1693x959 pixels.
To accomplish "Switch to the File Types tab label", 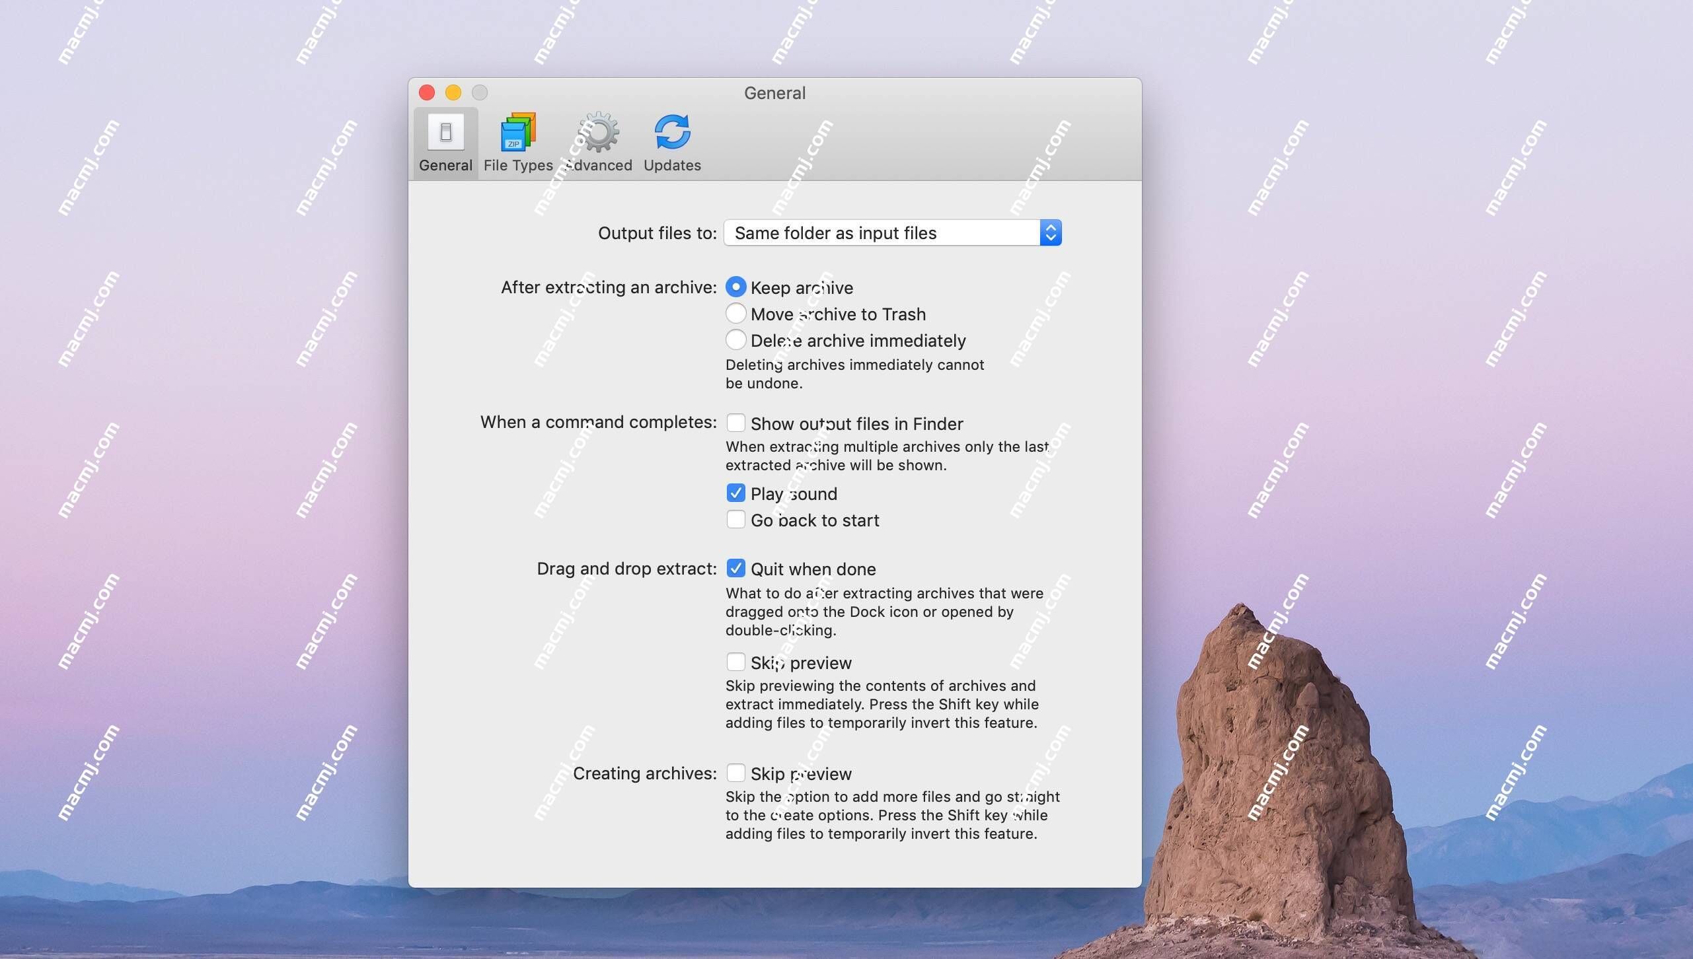I will pyautogui.click(x=518, y=165).
